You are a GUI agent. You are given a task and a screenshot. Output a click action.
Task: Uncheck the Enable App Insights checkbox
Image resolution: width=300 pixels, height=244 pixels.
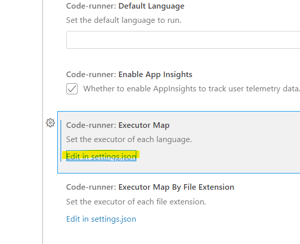pyautogui.click(x=72, y=89)
